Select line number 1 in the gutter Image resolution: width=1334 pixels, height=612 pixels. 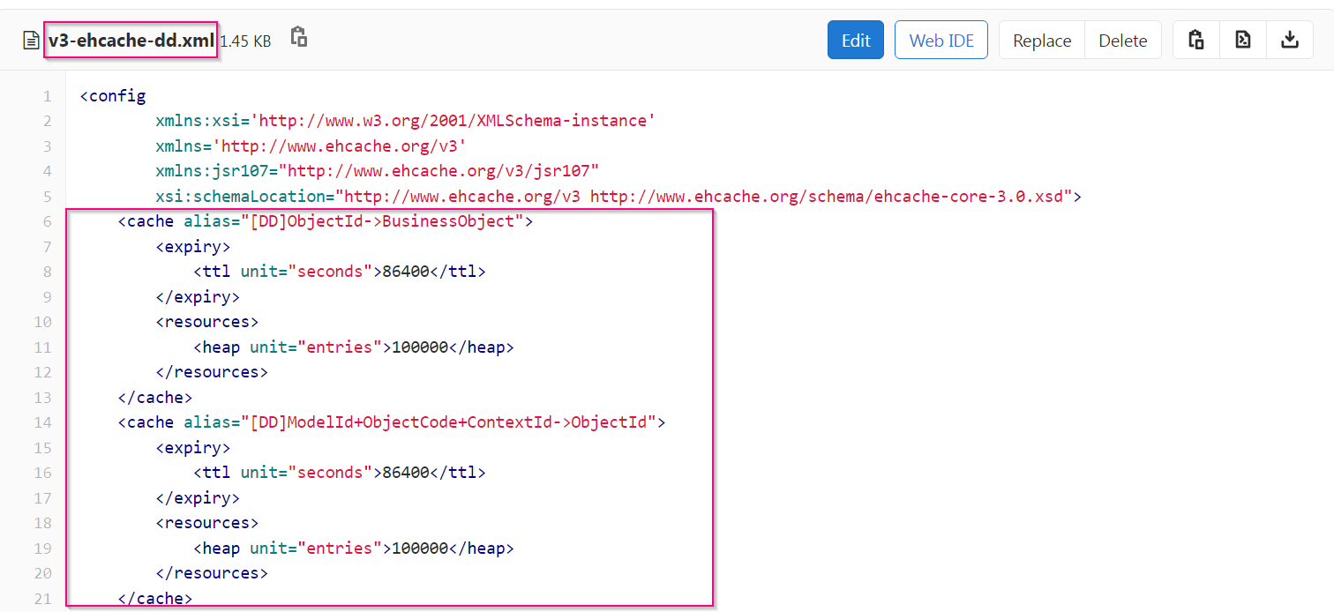pos(47,96)
